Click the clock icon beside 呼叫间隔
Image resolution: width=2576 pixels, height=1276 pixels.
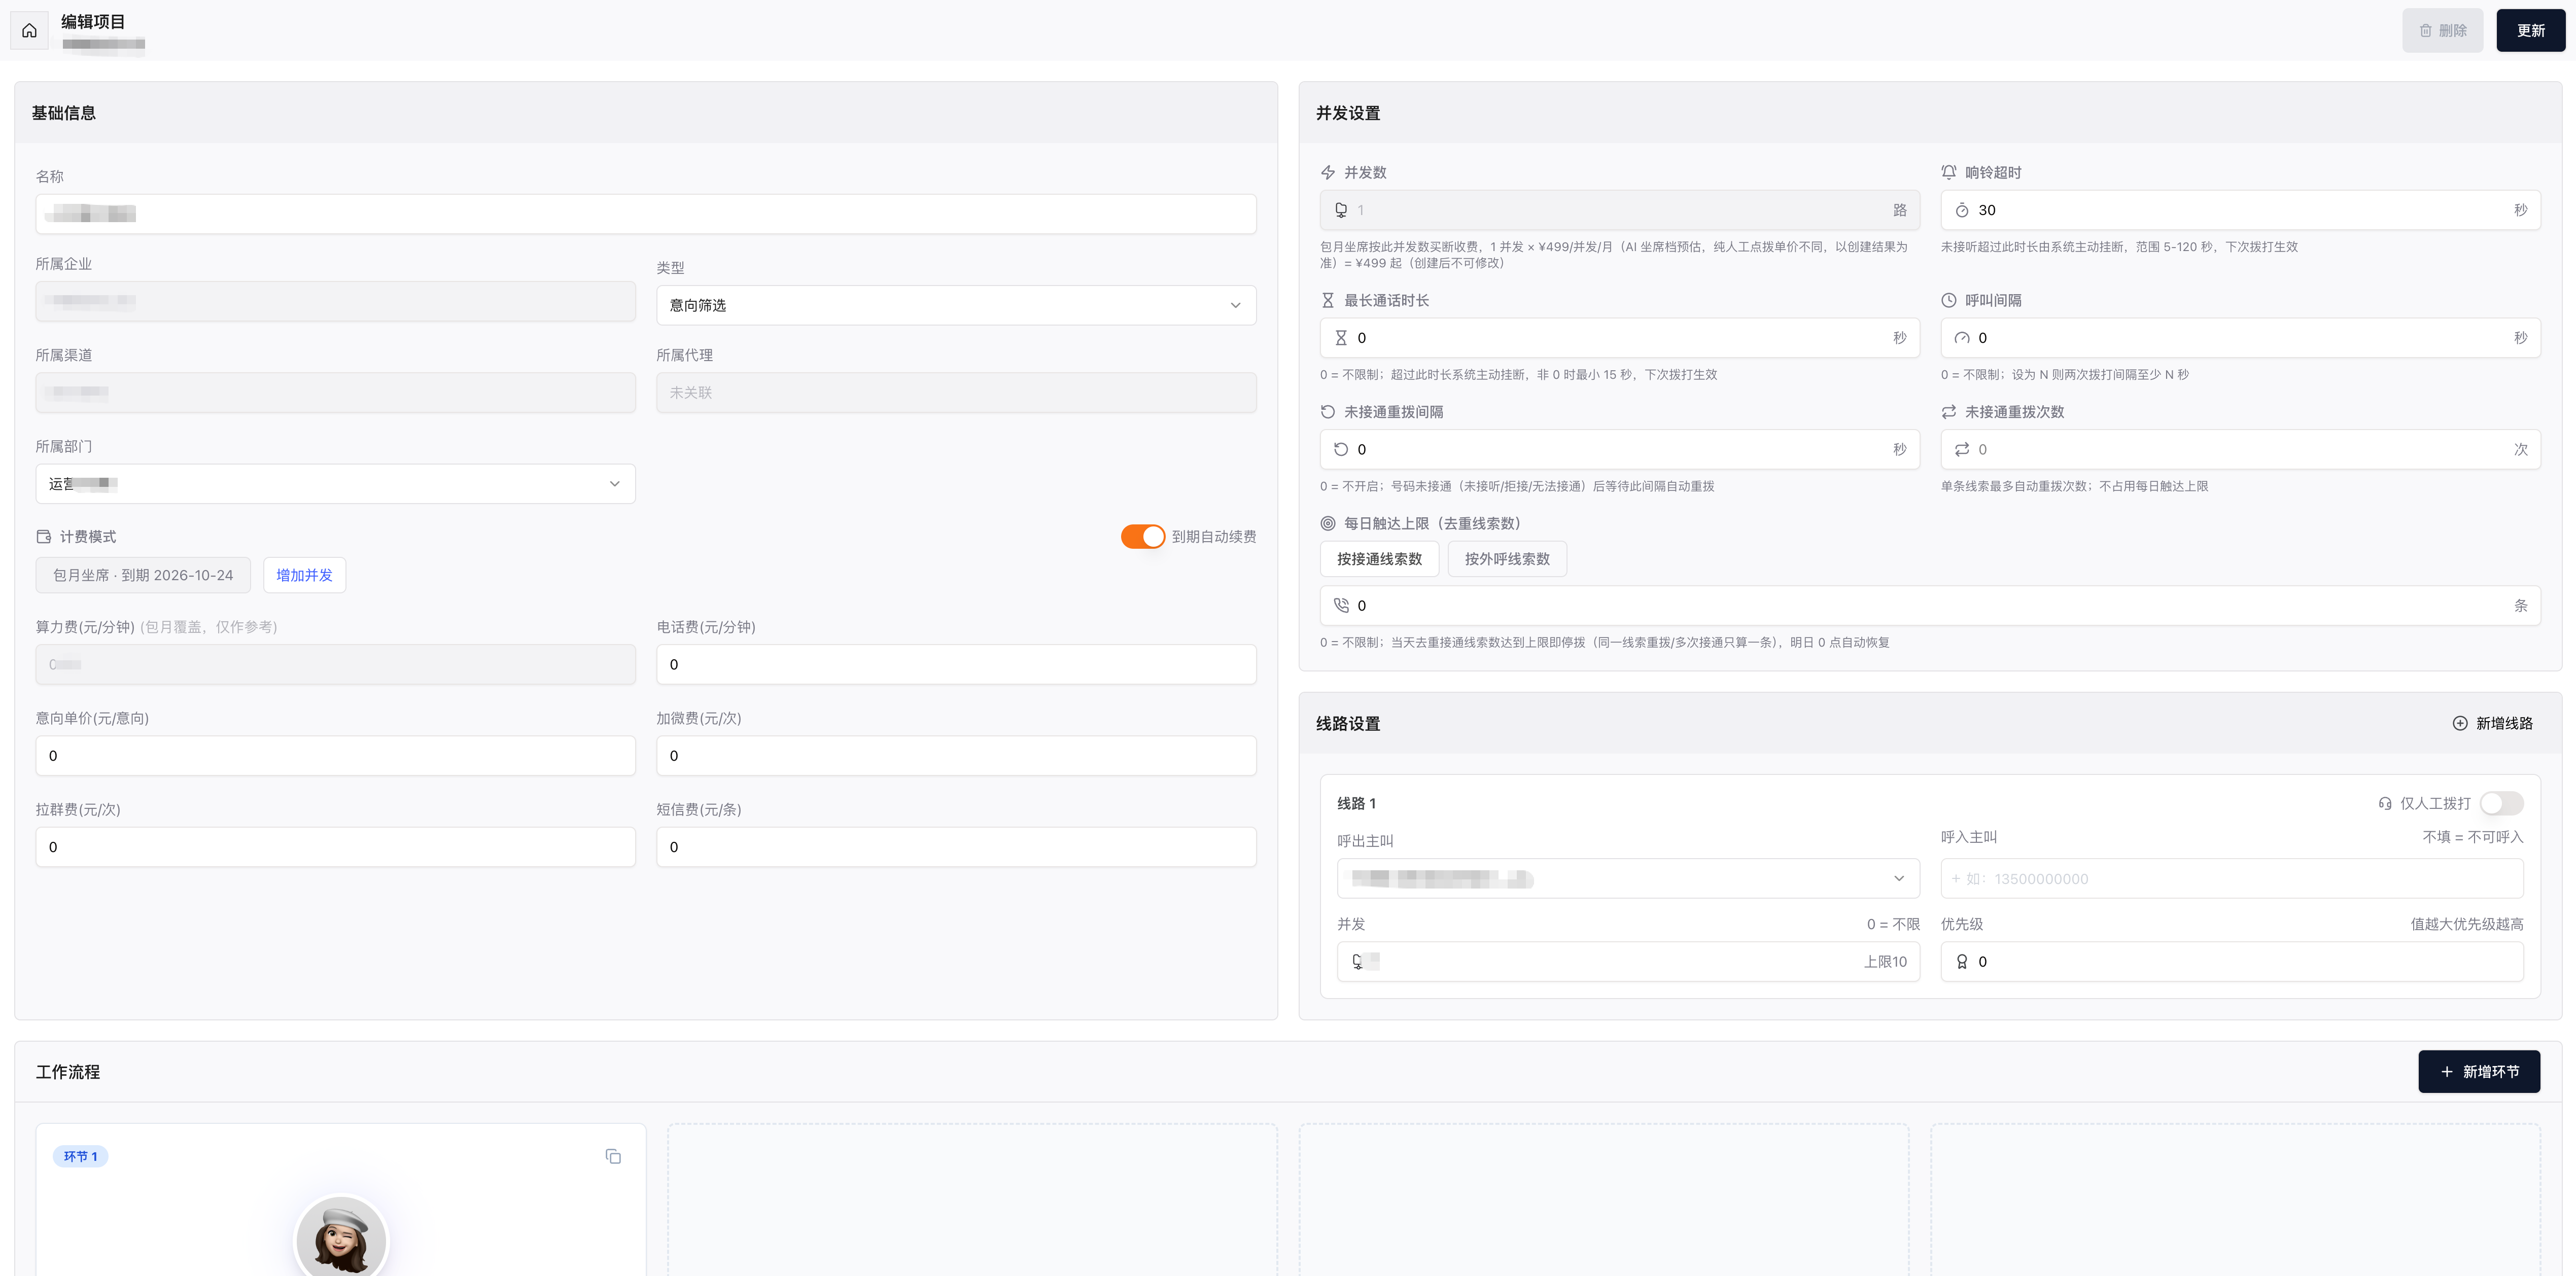tap(1949, 301)
